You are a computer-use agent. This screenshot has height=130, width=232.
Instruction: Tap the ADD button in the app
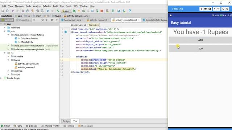(x=200, y=40)
